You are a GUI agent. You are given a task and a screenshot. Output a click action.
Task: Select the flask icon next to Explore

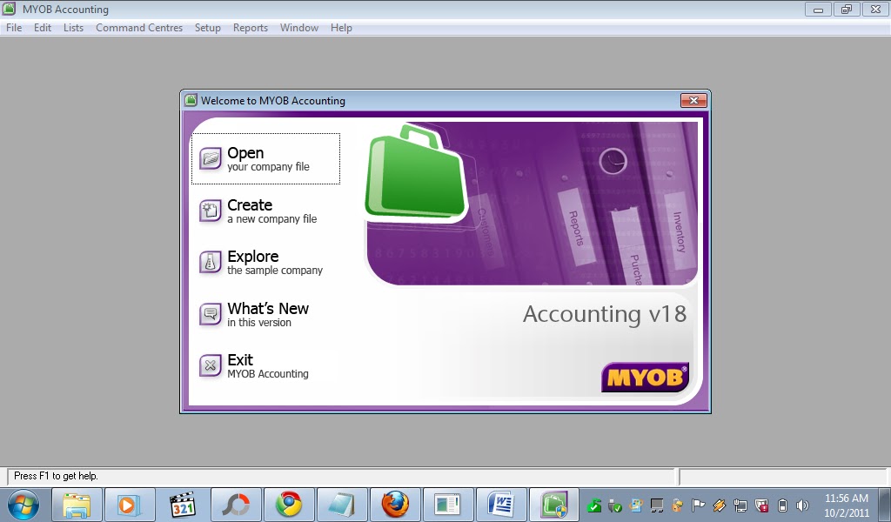[x=210, y=263]
